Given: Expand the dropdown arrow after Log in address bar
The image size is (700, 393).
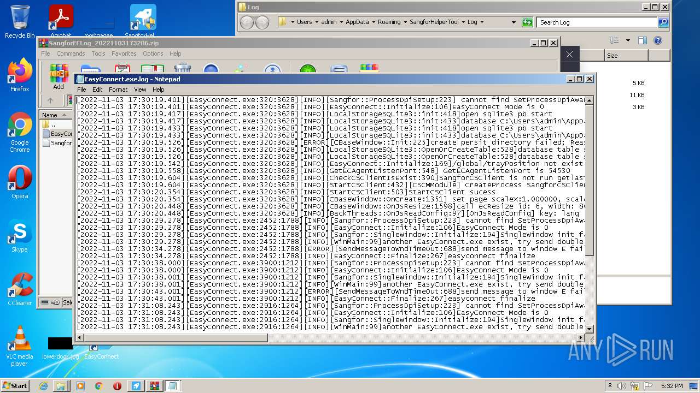Looking at the screenshot, I should pos(481,22).
